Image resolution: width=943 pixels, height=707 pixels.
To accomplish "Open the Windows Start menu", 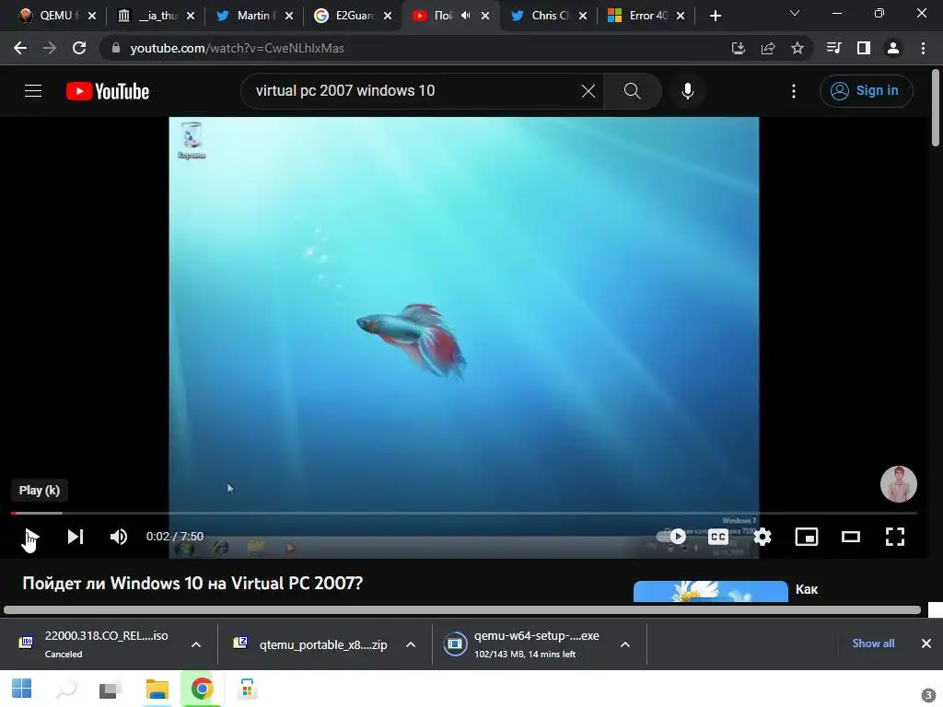I will [22, 689].
